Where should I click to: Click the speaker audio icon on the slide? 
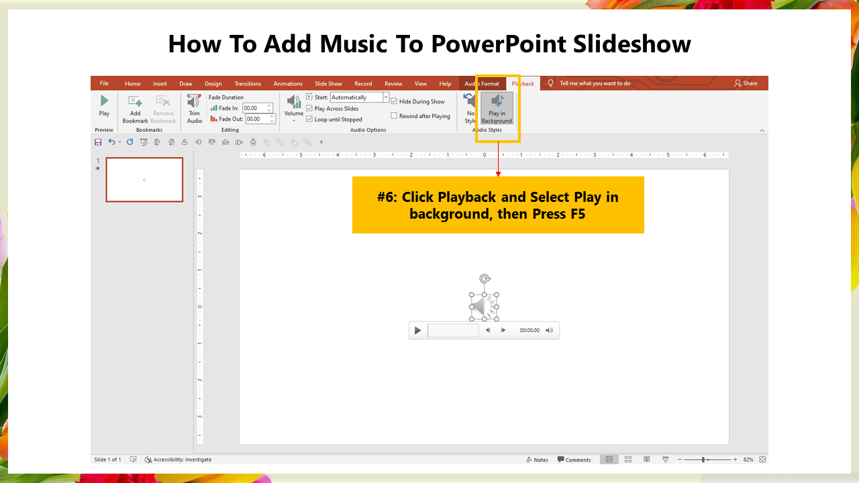tap(484, 307)
